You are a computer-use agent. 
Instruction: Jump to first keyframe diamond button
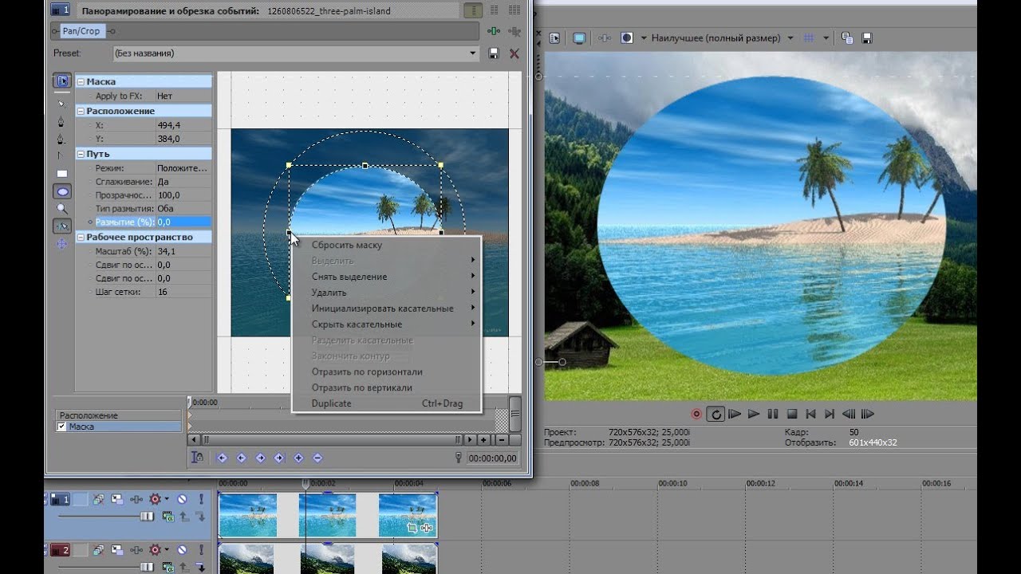tap(222, 458)
